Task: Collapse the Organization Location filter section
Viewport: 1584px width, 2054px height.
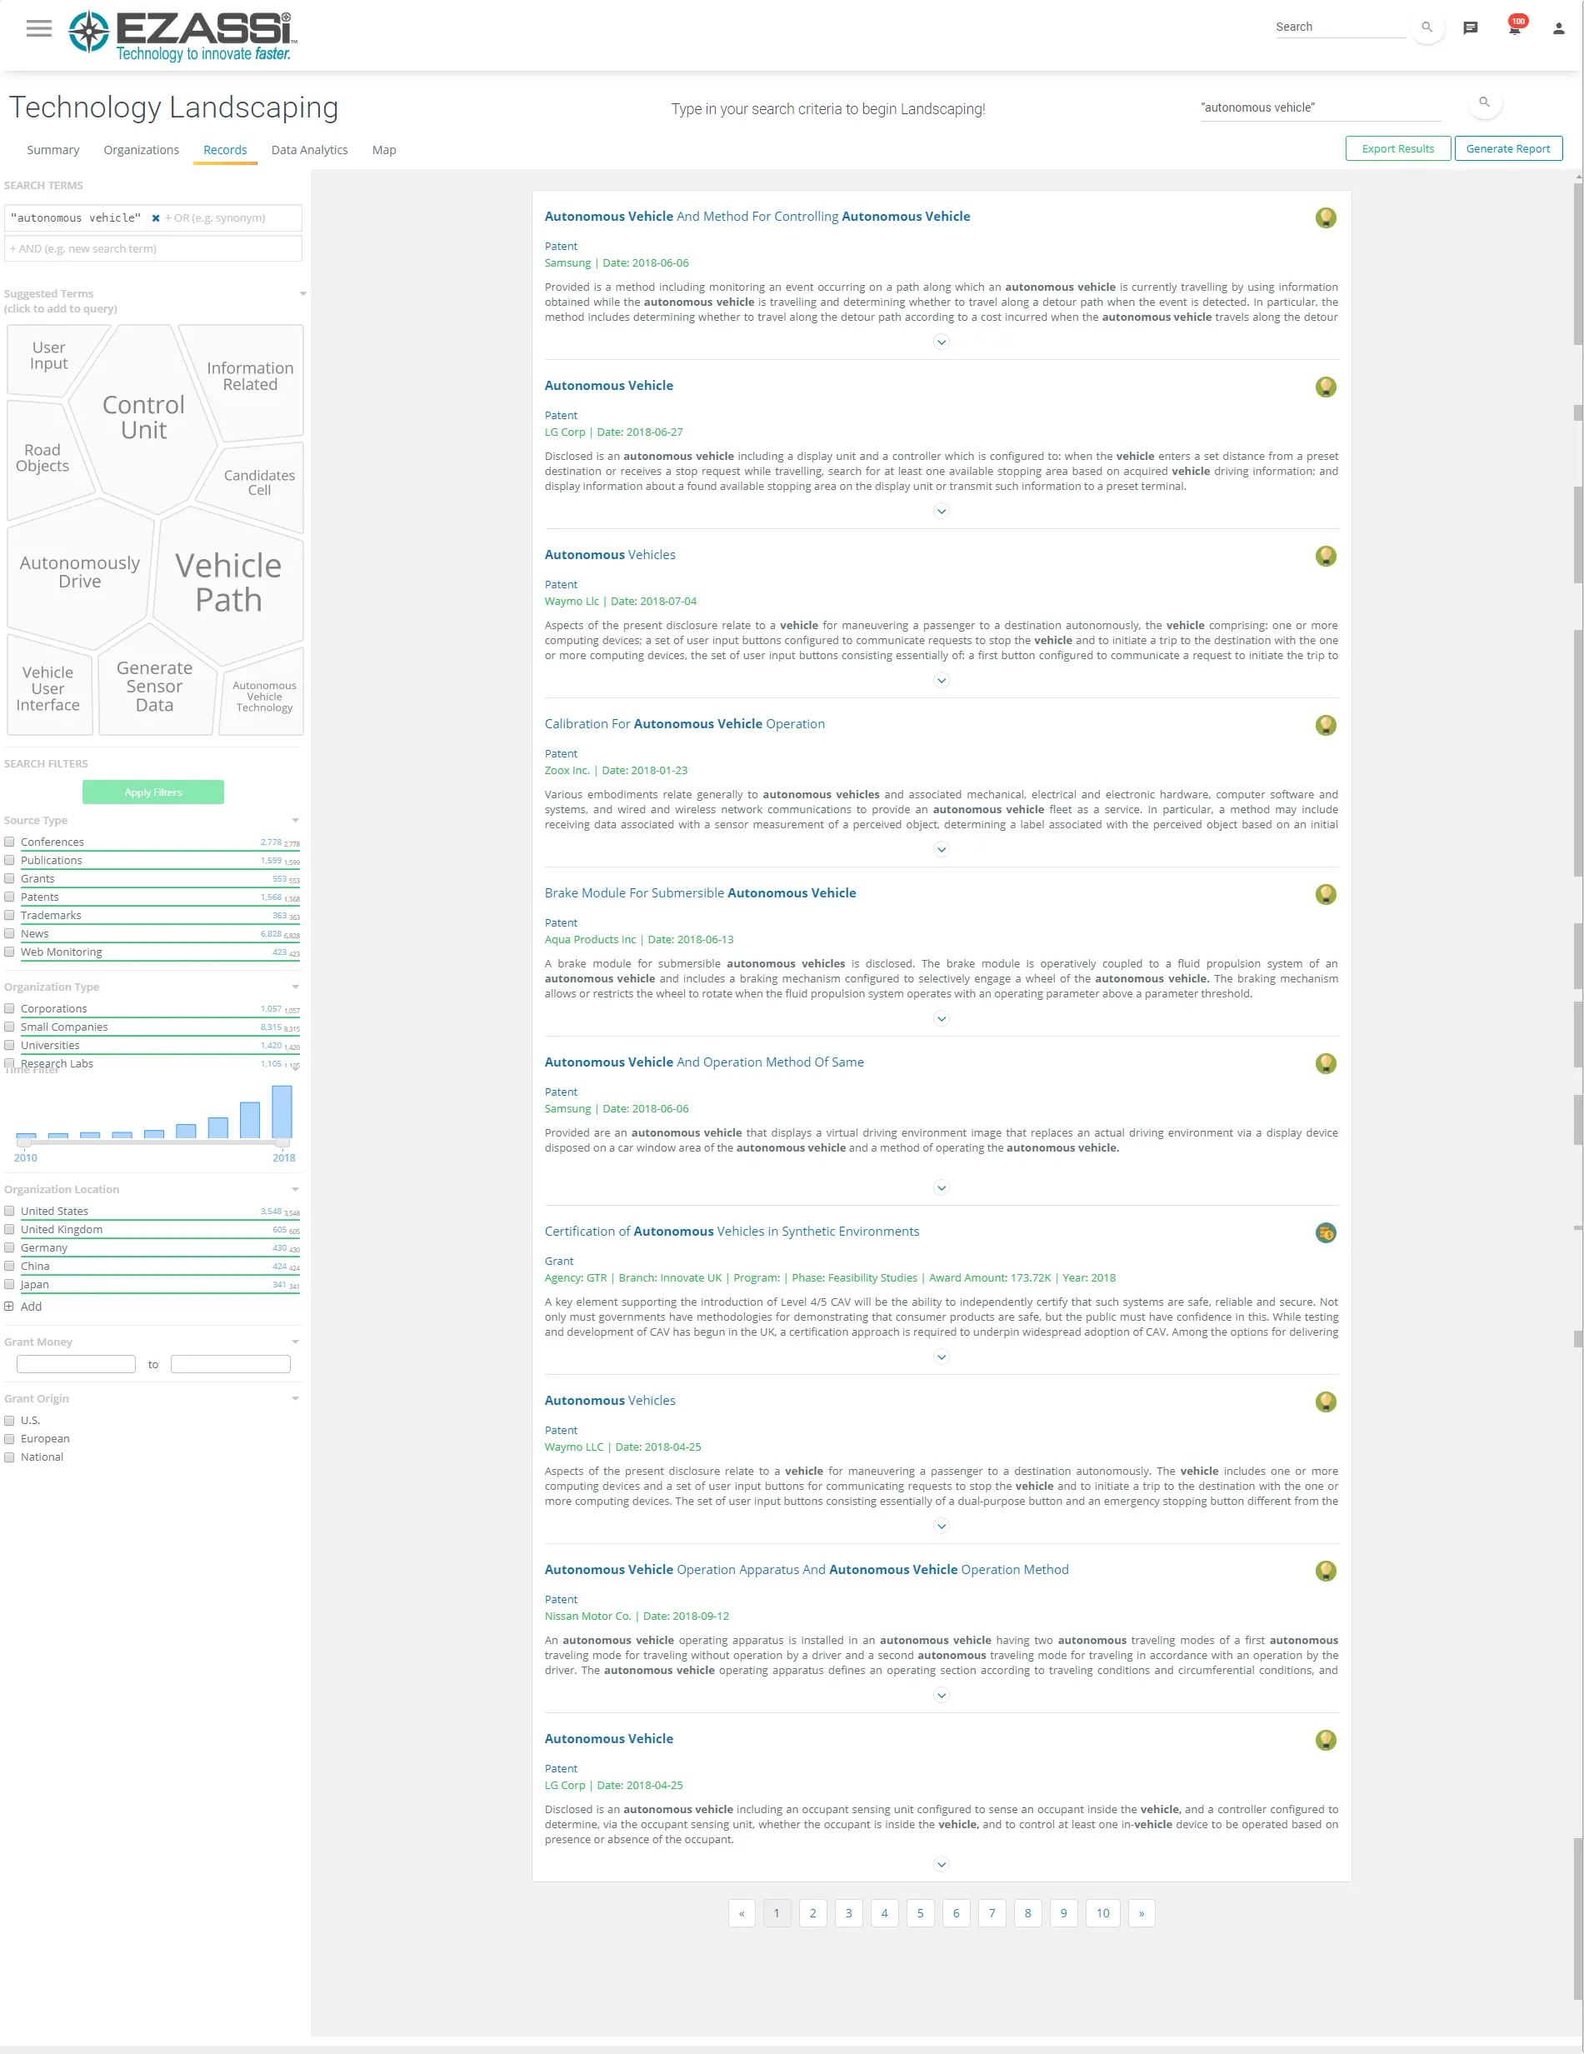Action: coord(295,1190)
